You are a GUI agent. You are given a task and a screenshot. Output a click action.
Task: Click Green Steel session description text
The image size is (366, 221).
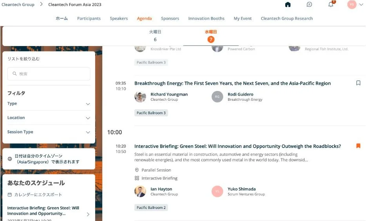(x=221, y=157)
